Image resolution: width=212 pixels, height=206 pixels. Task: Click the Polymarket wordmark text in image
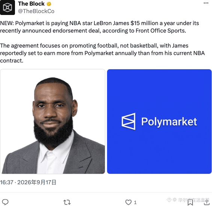coord(169,122)
